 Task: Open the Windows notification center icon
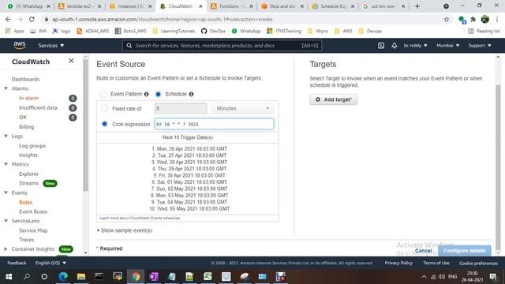[x=492, y=277]
